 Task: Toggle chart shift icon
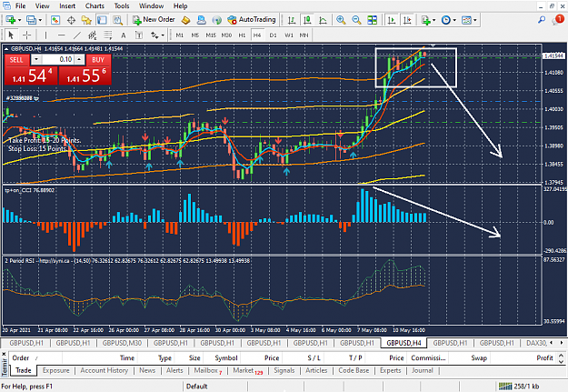[x=407, y=20]
